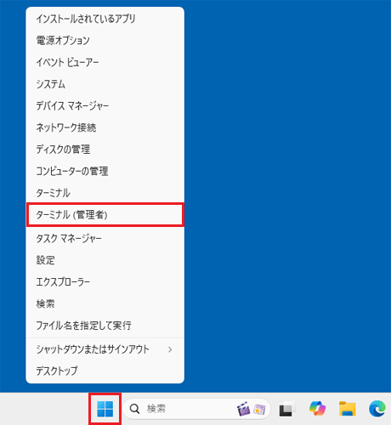Open 設定 from the menu
The width and height of the screenshot is (391, 425).
[x=105, y=260]
